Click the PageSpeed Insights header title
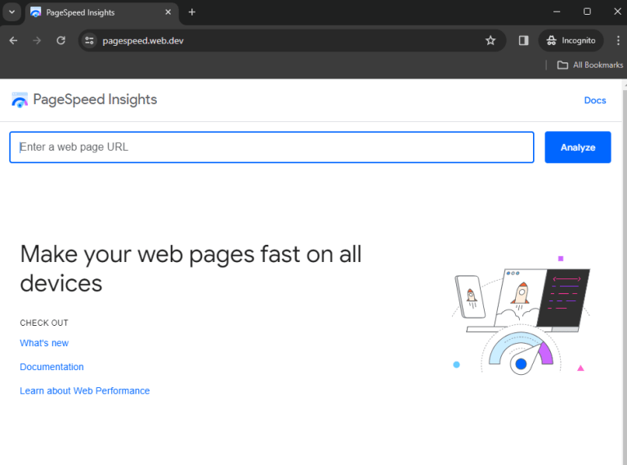 (x=95, y=99)
